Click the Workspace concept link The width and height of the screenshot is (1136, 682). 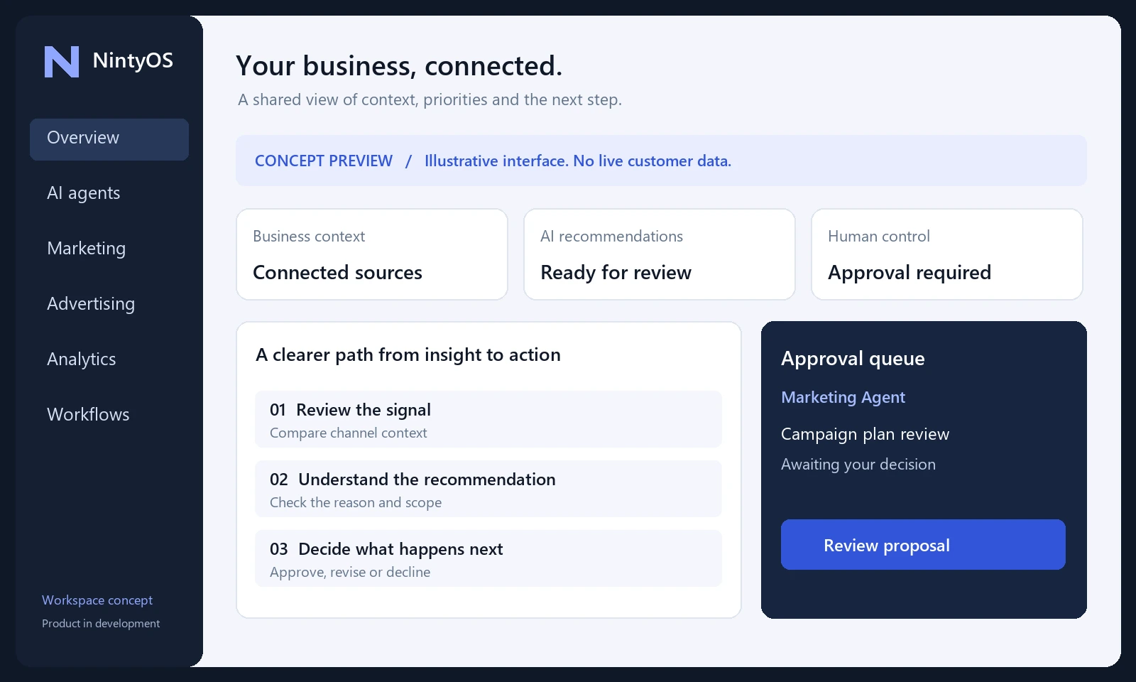pos(97,600)
